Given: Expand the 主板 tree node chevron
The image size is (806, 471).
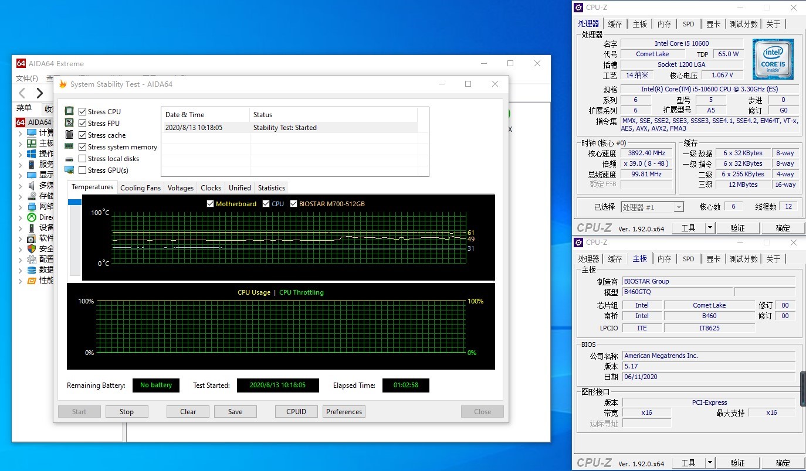Looking at the screenshot, I should [21, 144].
